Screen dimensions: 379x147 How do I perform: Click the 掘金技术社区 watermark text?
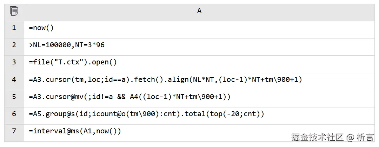pos(317,137)
